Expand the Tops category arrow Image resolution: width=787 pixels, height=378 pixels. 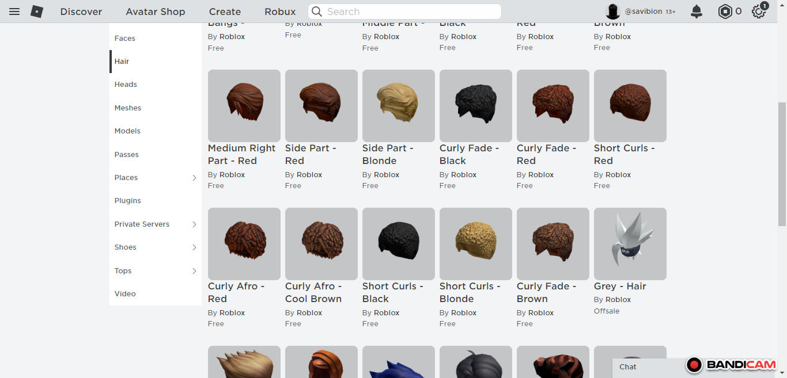[194, 271]
